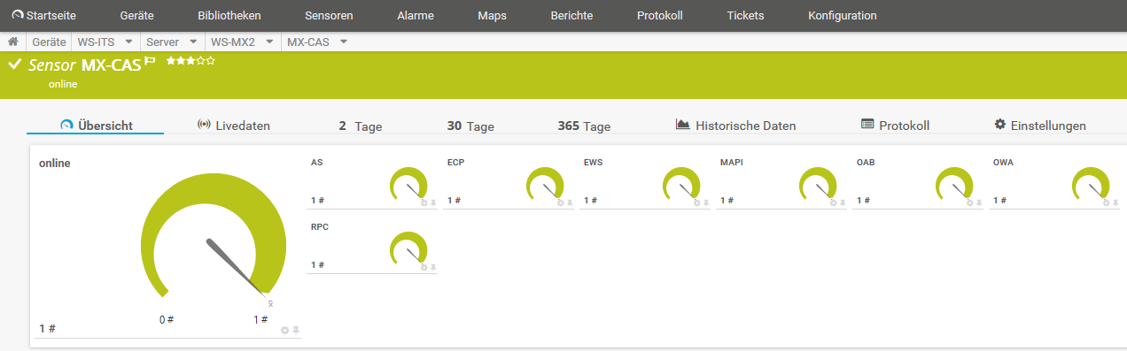This screenshot has width=1127, height=351.
Task: Toggle the pin on the online channel
Action: click(297, 331)
